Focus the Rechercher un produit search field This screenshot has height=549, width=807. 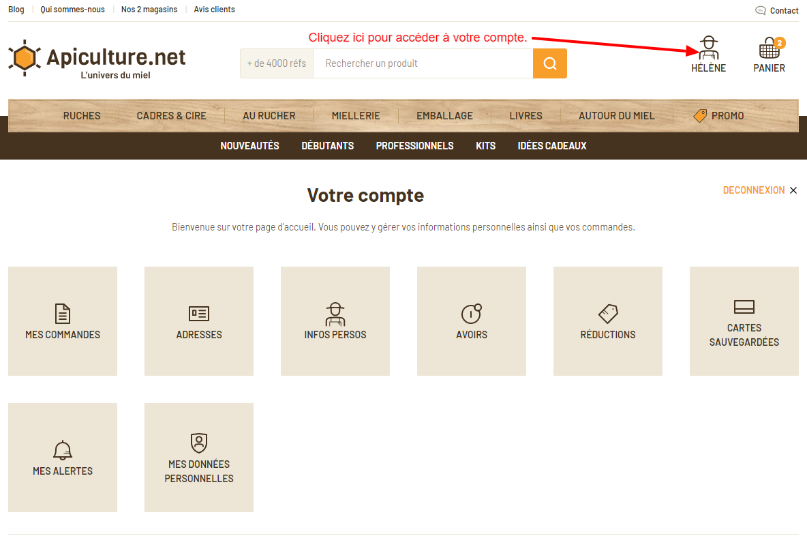(x=423, y=63)
